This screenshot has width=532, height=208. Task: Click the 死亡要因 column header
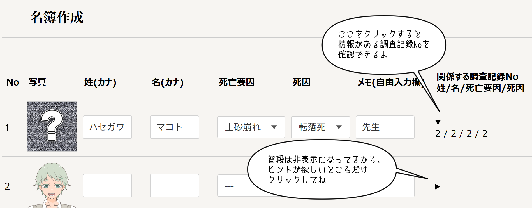click(237, 82)
